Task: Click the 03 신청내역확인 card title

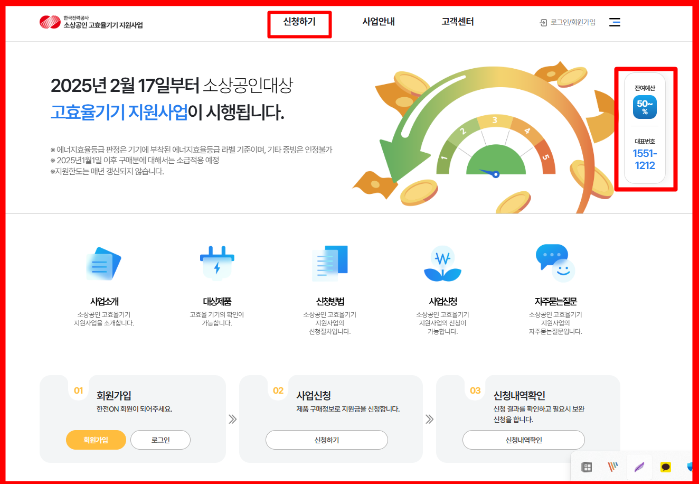Action: coord(519,395)
